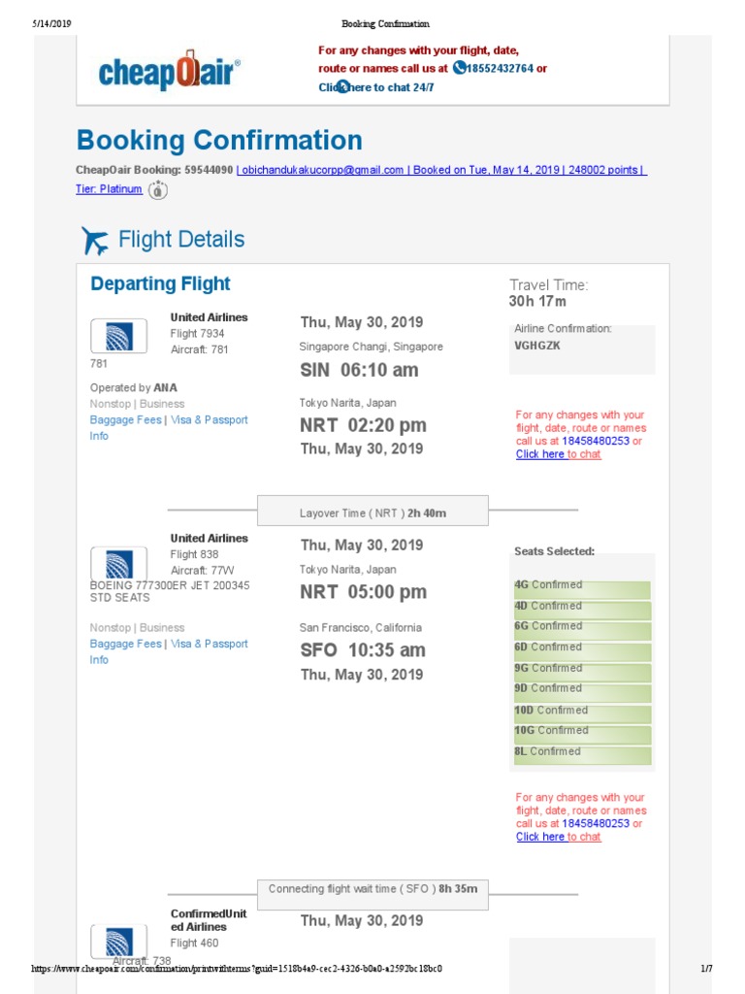The image size is (745, 994).
Task: Open the Tier: Platinum link
Action: (109, 189)
